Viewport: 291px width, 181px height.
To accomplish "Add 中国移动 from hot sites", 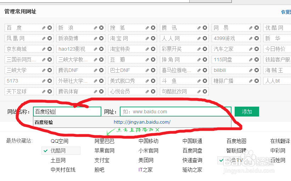I will coord(149,141).
